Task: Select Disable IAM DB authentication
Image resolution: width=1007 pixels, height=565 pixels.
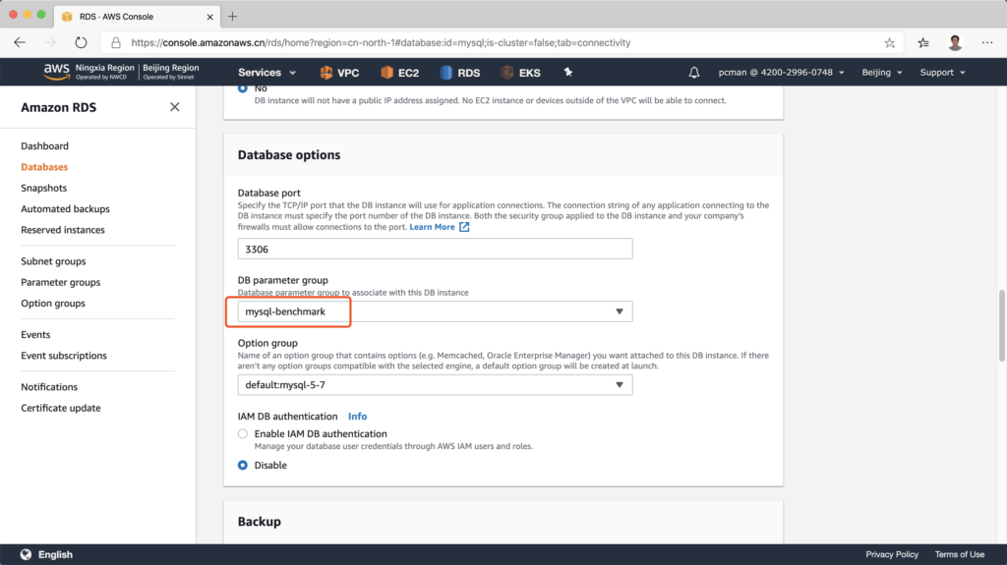Action: pos(243,465)
